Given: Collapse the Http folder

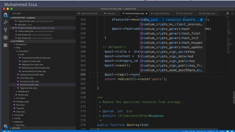Looking at the screenshot, I should (18, 48).
